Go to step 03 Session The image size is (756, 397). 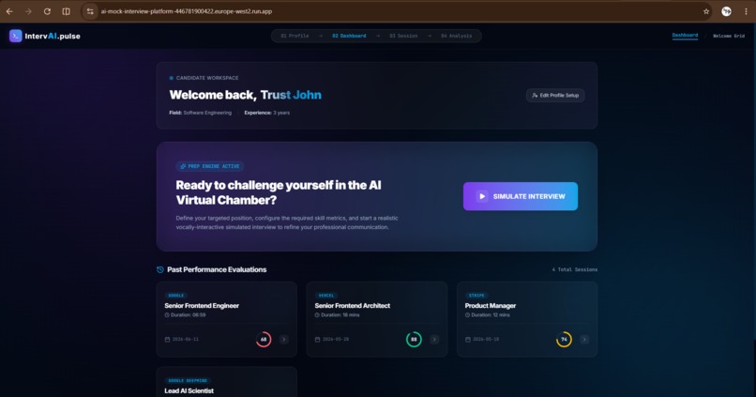coord(403,36)
